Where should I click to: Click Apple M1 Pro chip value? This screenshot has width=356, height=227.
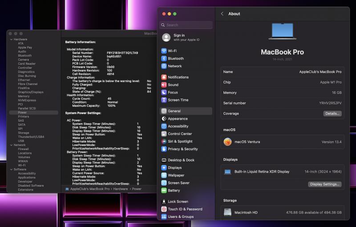point(331,82)
